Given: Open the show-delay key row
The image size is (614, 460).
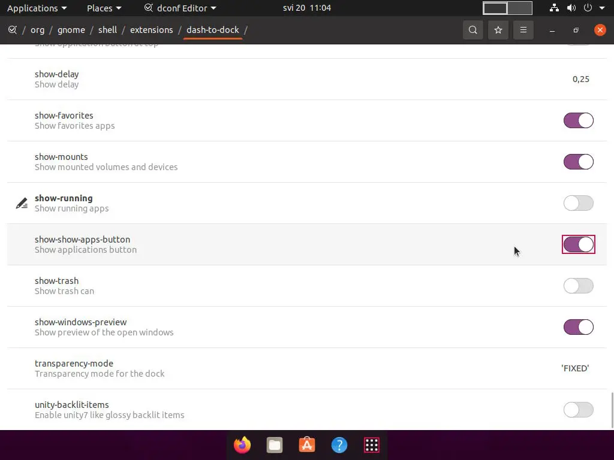Looking at the screenshot, I should tap(307, 79).
